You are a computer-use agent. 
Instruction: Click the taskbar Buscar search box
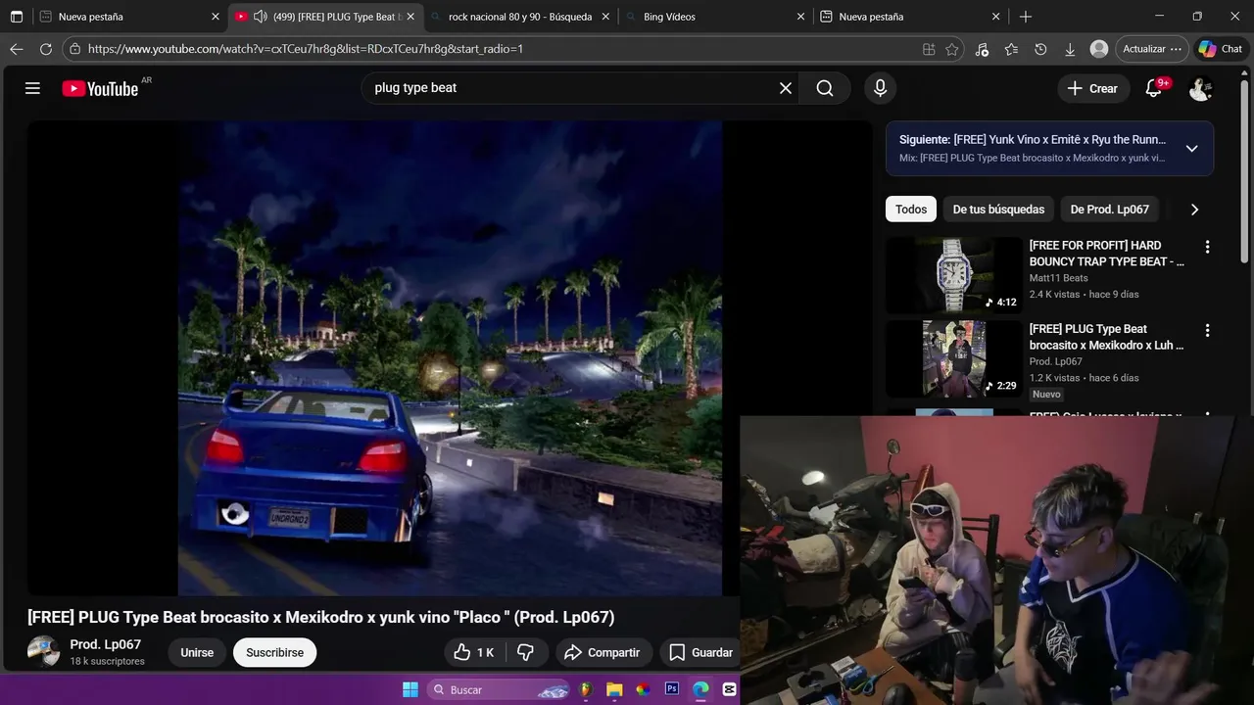[499, 689]
